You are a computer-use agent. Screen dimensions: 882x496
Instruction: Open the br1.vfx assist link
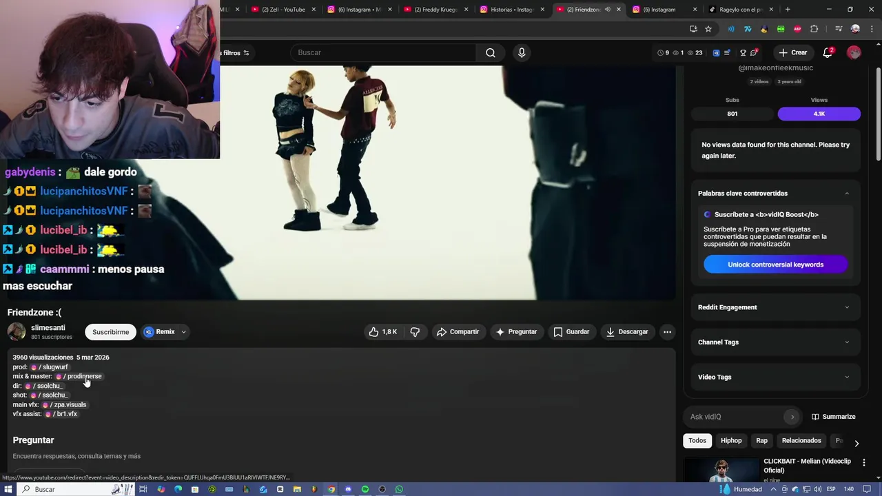(x=61, y=414)
